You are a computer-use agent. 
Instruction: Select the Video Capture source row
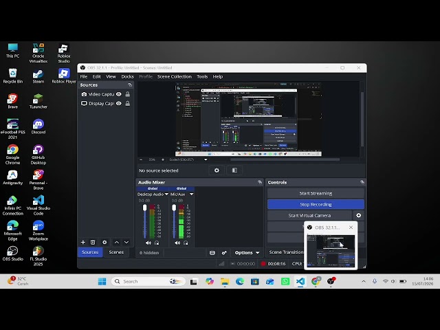tap(106, 94)
